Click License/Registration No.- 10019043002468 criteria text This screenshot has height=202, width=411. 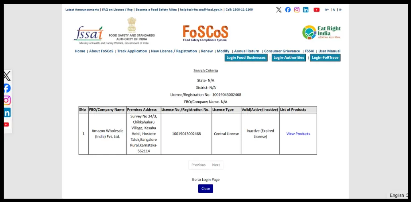tap(205, 94)
